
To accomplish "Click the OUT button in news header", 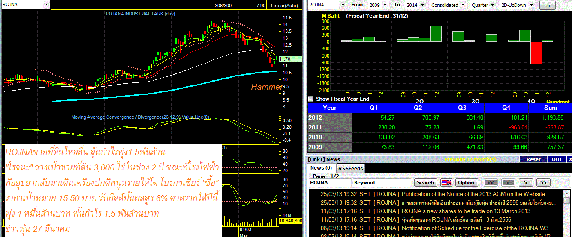I will [557, 159].
